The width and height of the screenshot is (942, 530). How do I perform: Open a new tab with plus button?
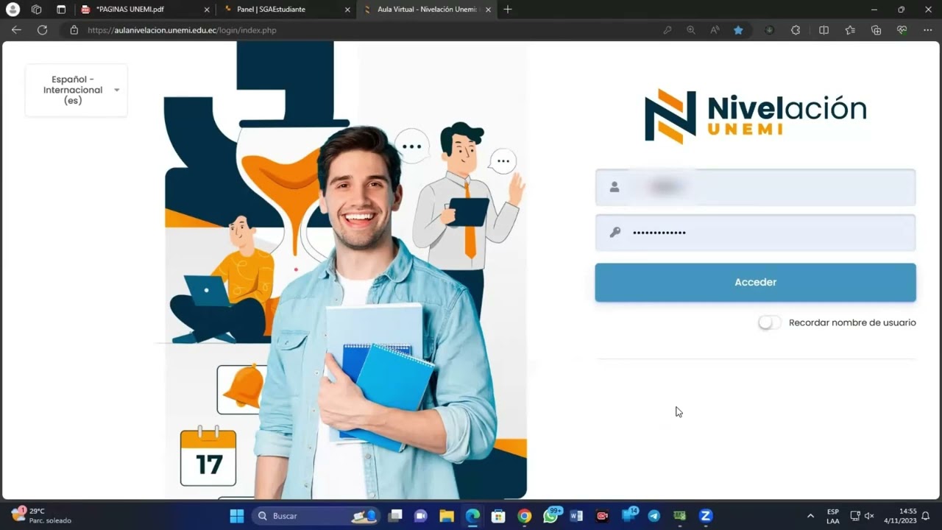508,10
